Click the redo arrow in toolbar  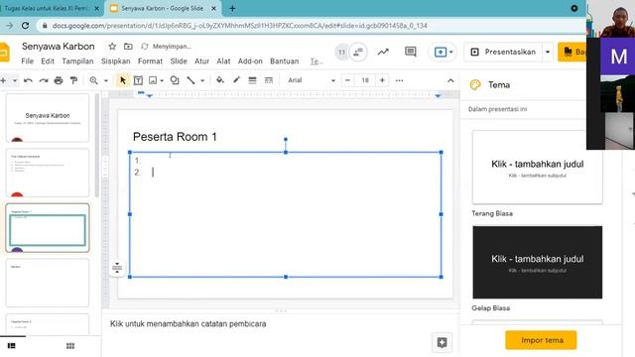(44, 80)
